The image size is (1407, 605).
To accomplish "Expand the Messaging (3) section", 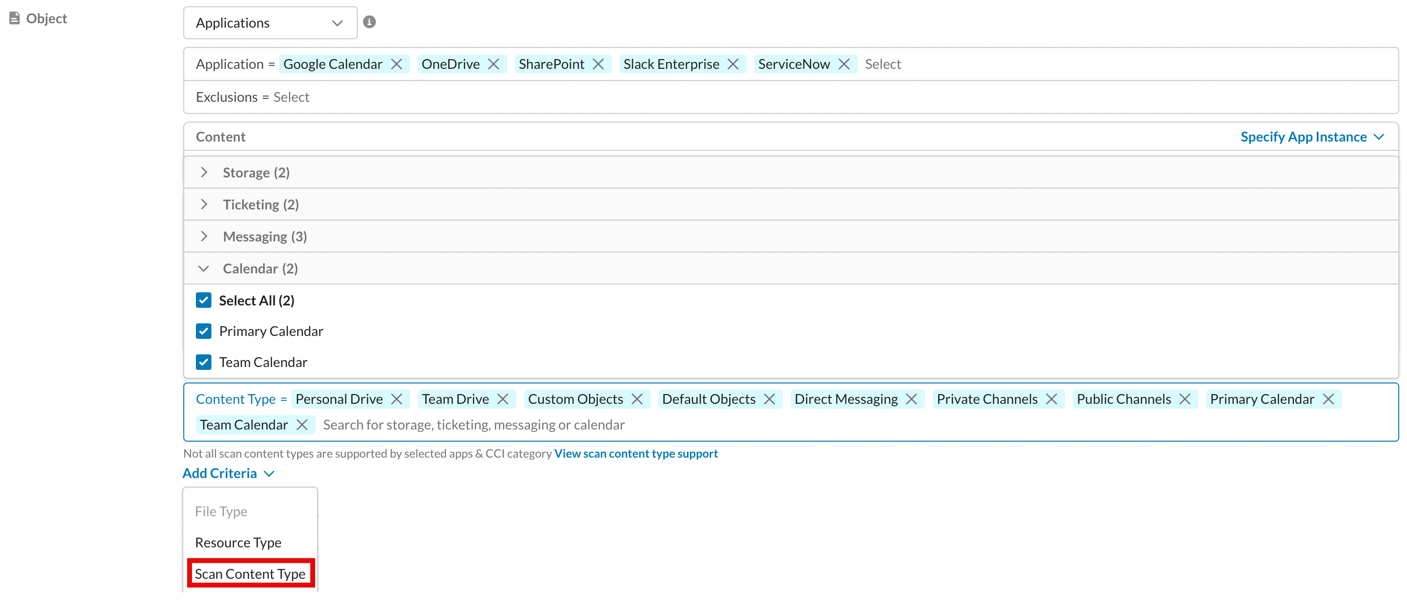I will point(791,237).
